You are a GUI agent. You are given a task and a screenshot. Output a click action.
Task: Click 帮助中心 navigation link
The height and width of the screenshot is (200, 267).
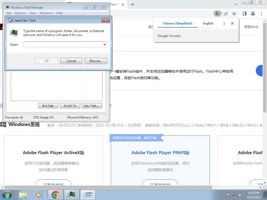(251, 27)
